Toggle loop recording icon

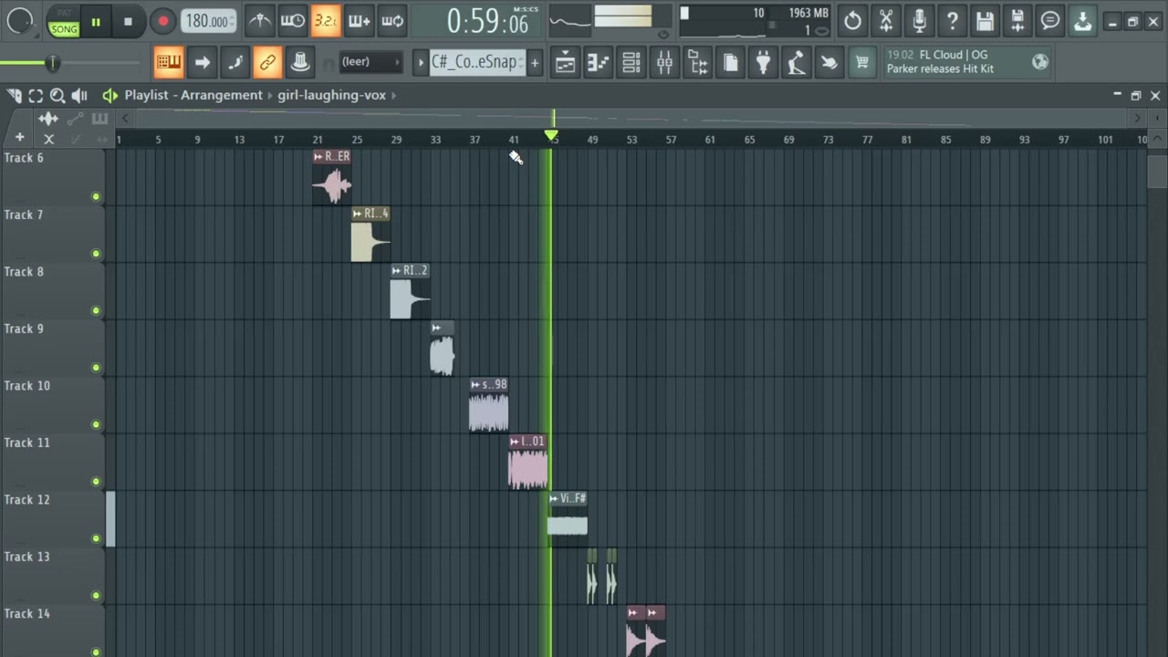click(392, 20)
